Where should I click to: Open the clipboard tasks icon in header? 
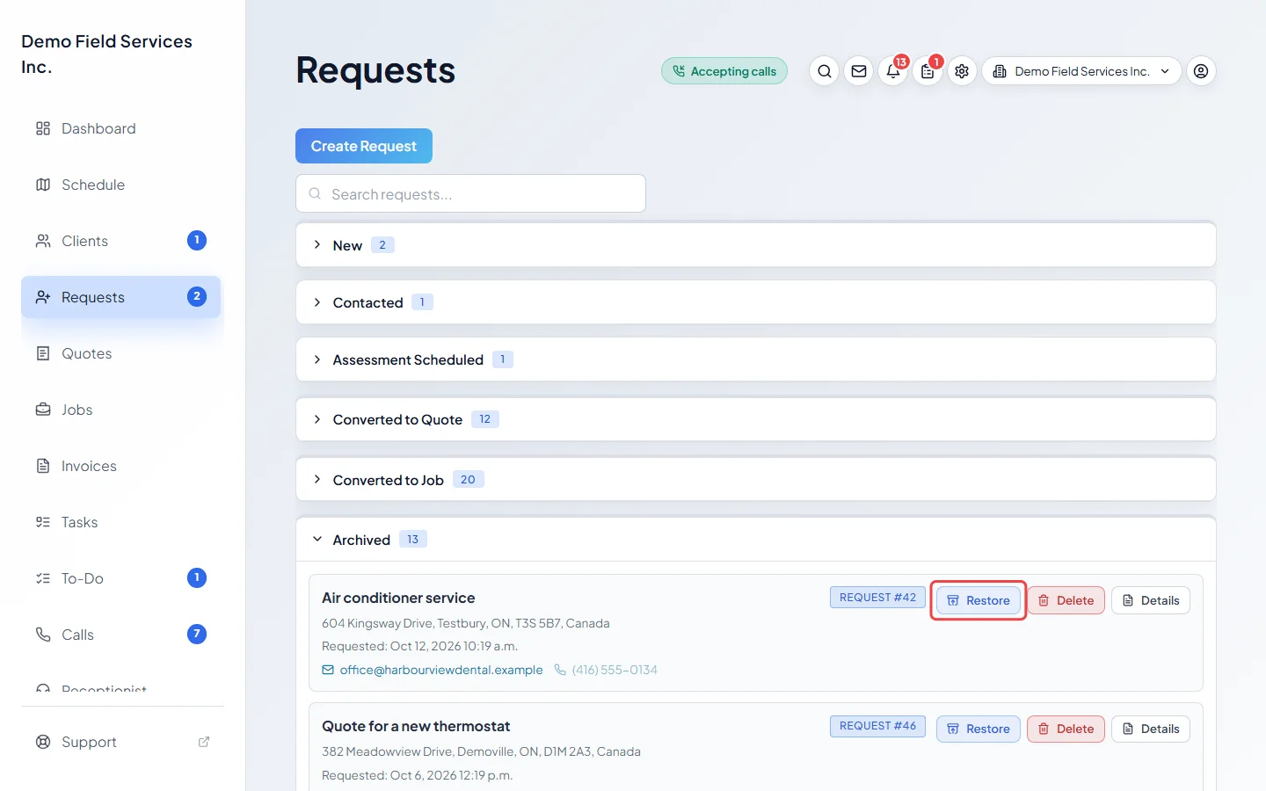928,71
